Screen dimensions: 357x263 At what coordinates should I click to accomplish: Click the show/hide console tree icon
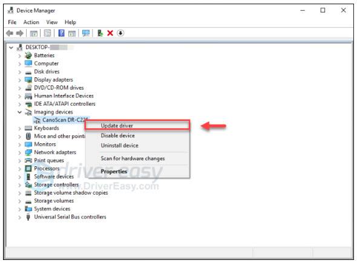34,33
